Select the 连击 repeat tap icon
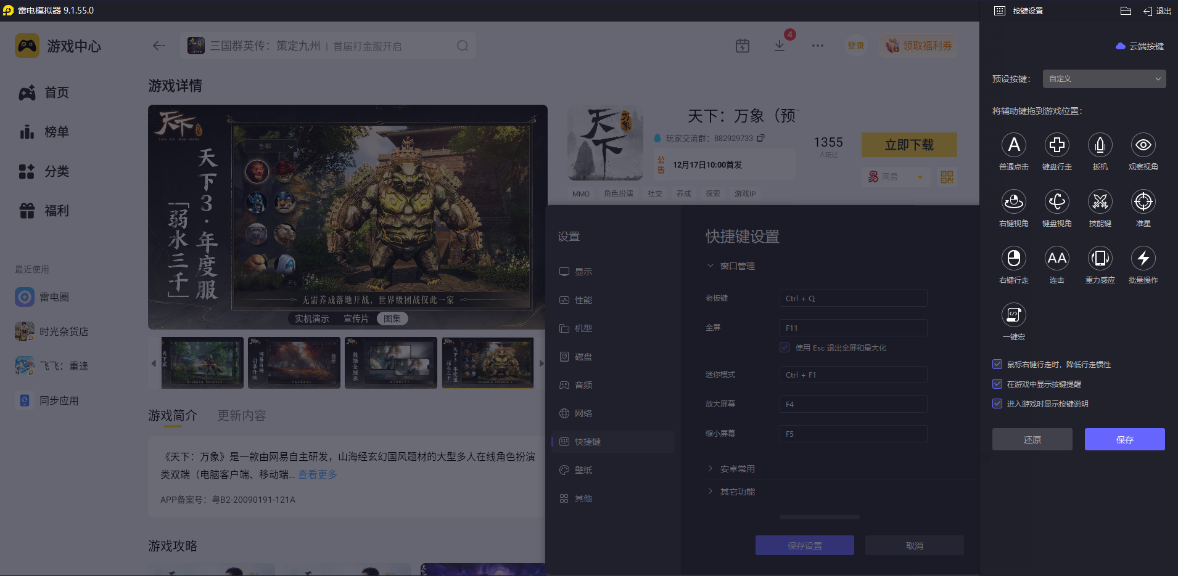 [1057, 258]
